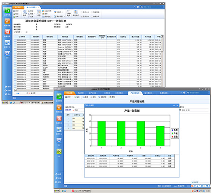Viewport: 212px width, 193px height.
Task: Toggle the checked lower-left checkbox in ribbon options
Action: pos(82,16)
